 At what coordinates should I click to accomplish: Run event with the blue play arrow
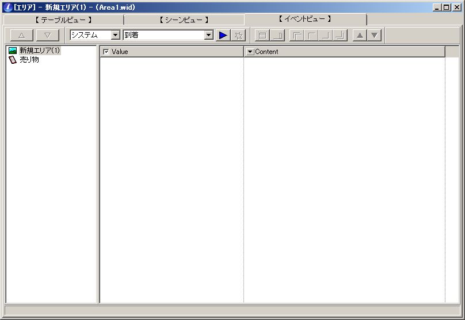pyautogui.click(x=223, y=35)
